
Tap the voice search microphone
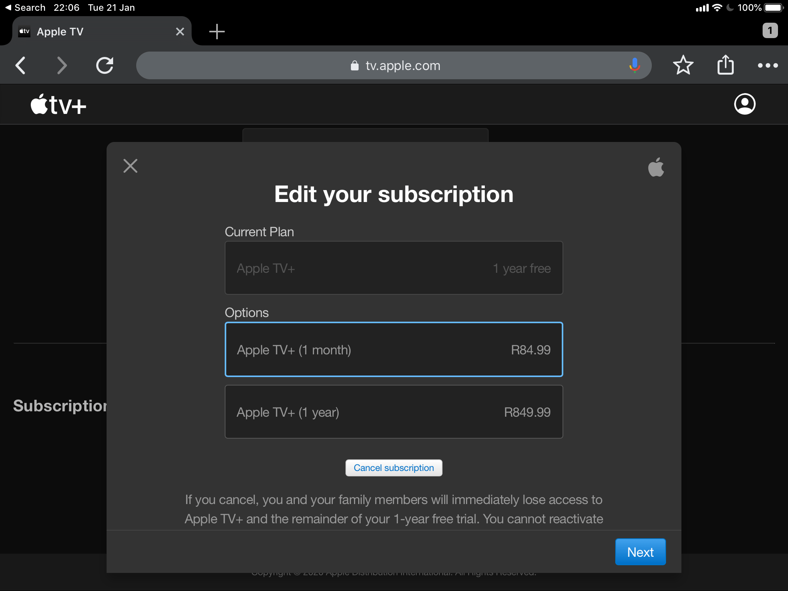634,65
